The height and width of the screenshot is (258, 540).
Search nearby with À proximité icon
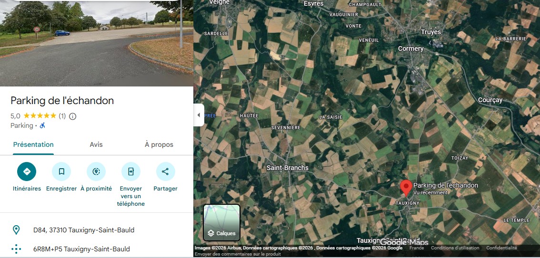[x=96, y=172]
